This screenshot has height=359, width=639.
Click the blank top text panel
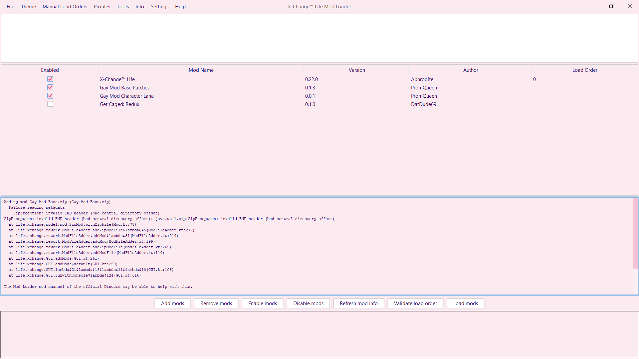coord(319,38)
